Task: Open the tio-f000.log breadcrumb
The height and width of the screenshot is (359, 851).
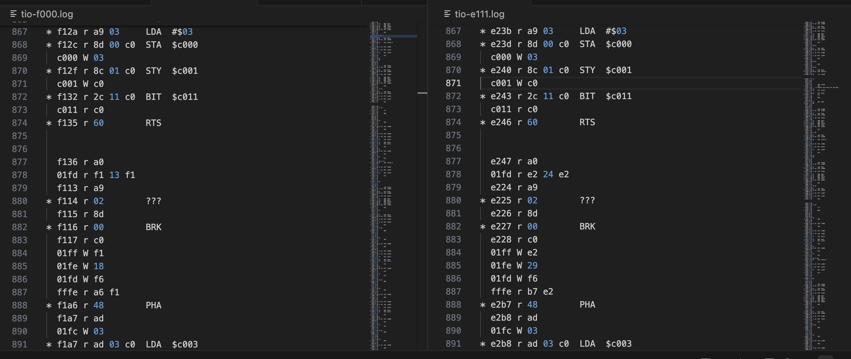Action: (47, 14)
